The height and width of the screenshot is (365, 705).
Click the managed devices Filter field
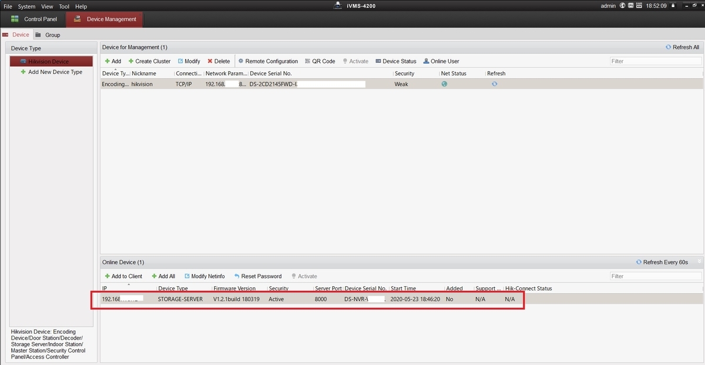pos(655,61)
